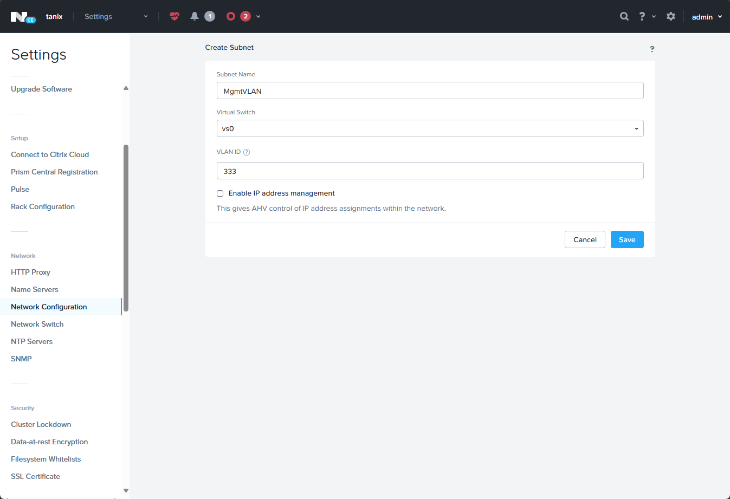Open the tasks circle icon
Image resolution: width=730 pixels, height=499 pixels.
[231, 16]
